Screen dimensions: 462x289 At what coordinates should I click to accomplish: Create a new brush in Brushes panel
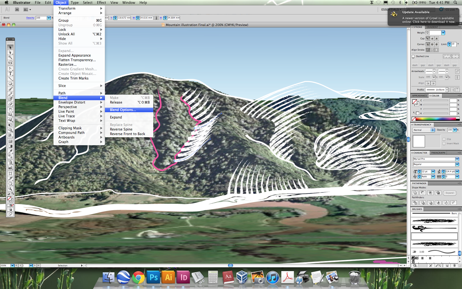447,265
